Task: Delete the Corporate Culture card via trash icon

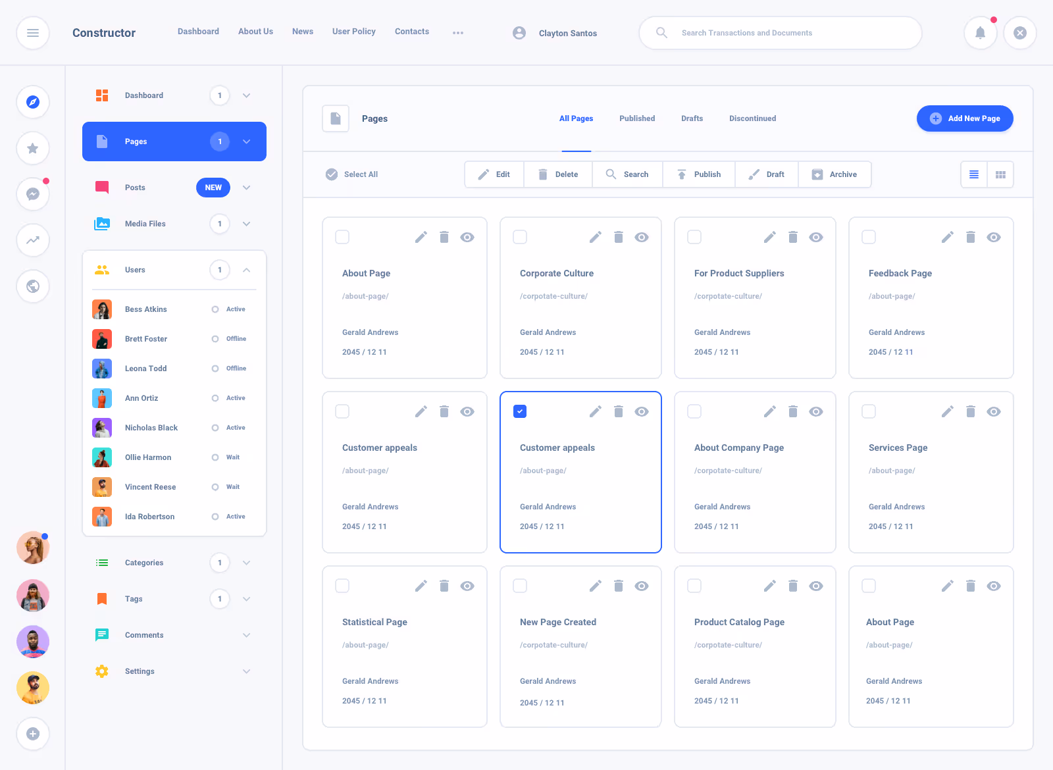Action: click(619, 237)
